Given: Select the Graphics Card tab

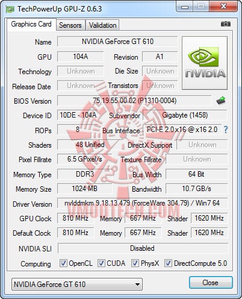Looking at the screenshot, I should point(31,24).
